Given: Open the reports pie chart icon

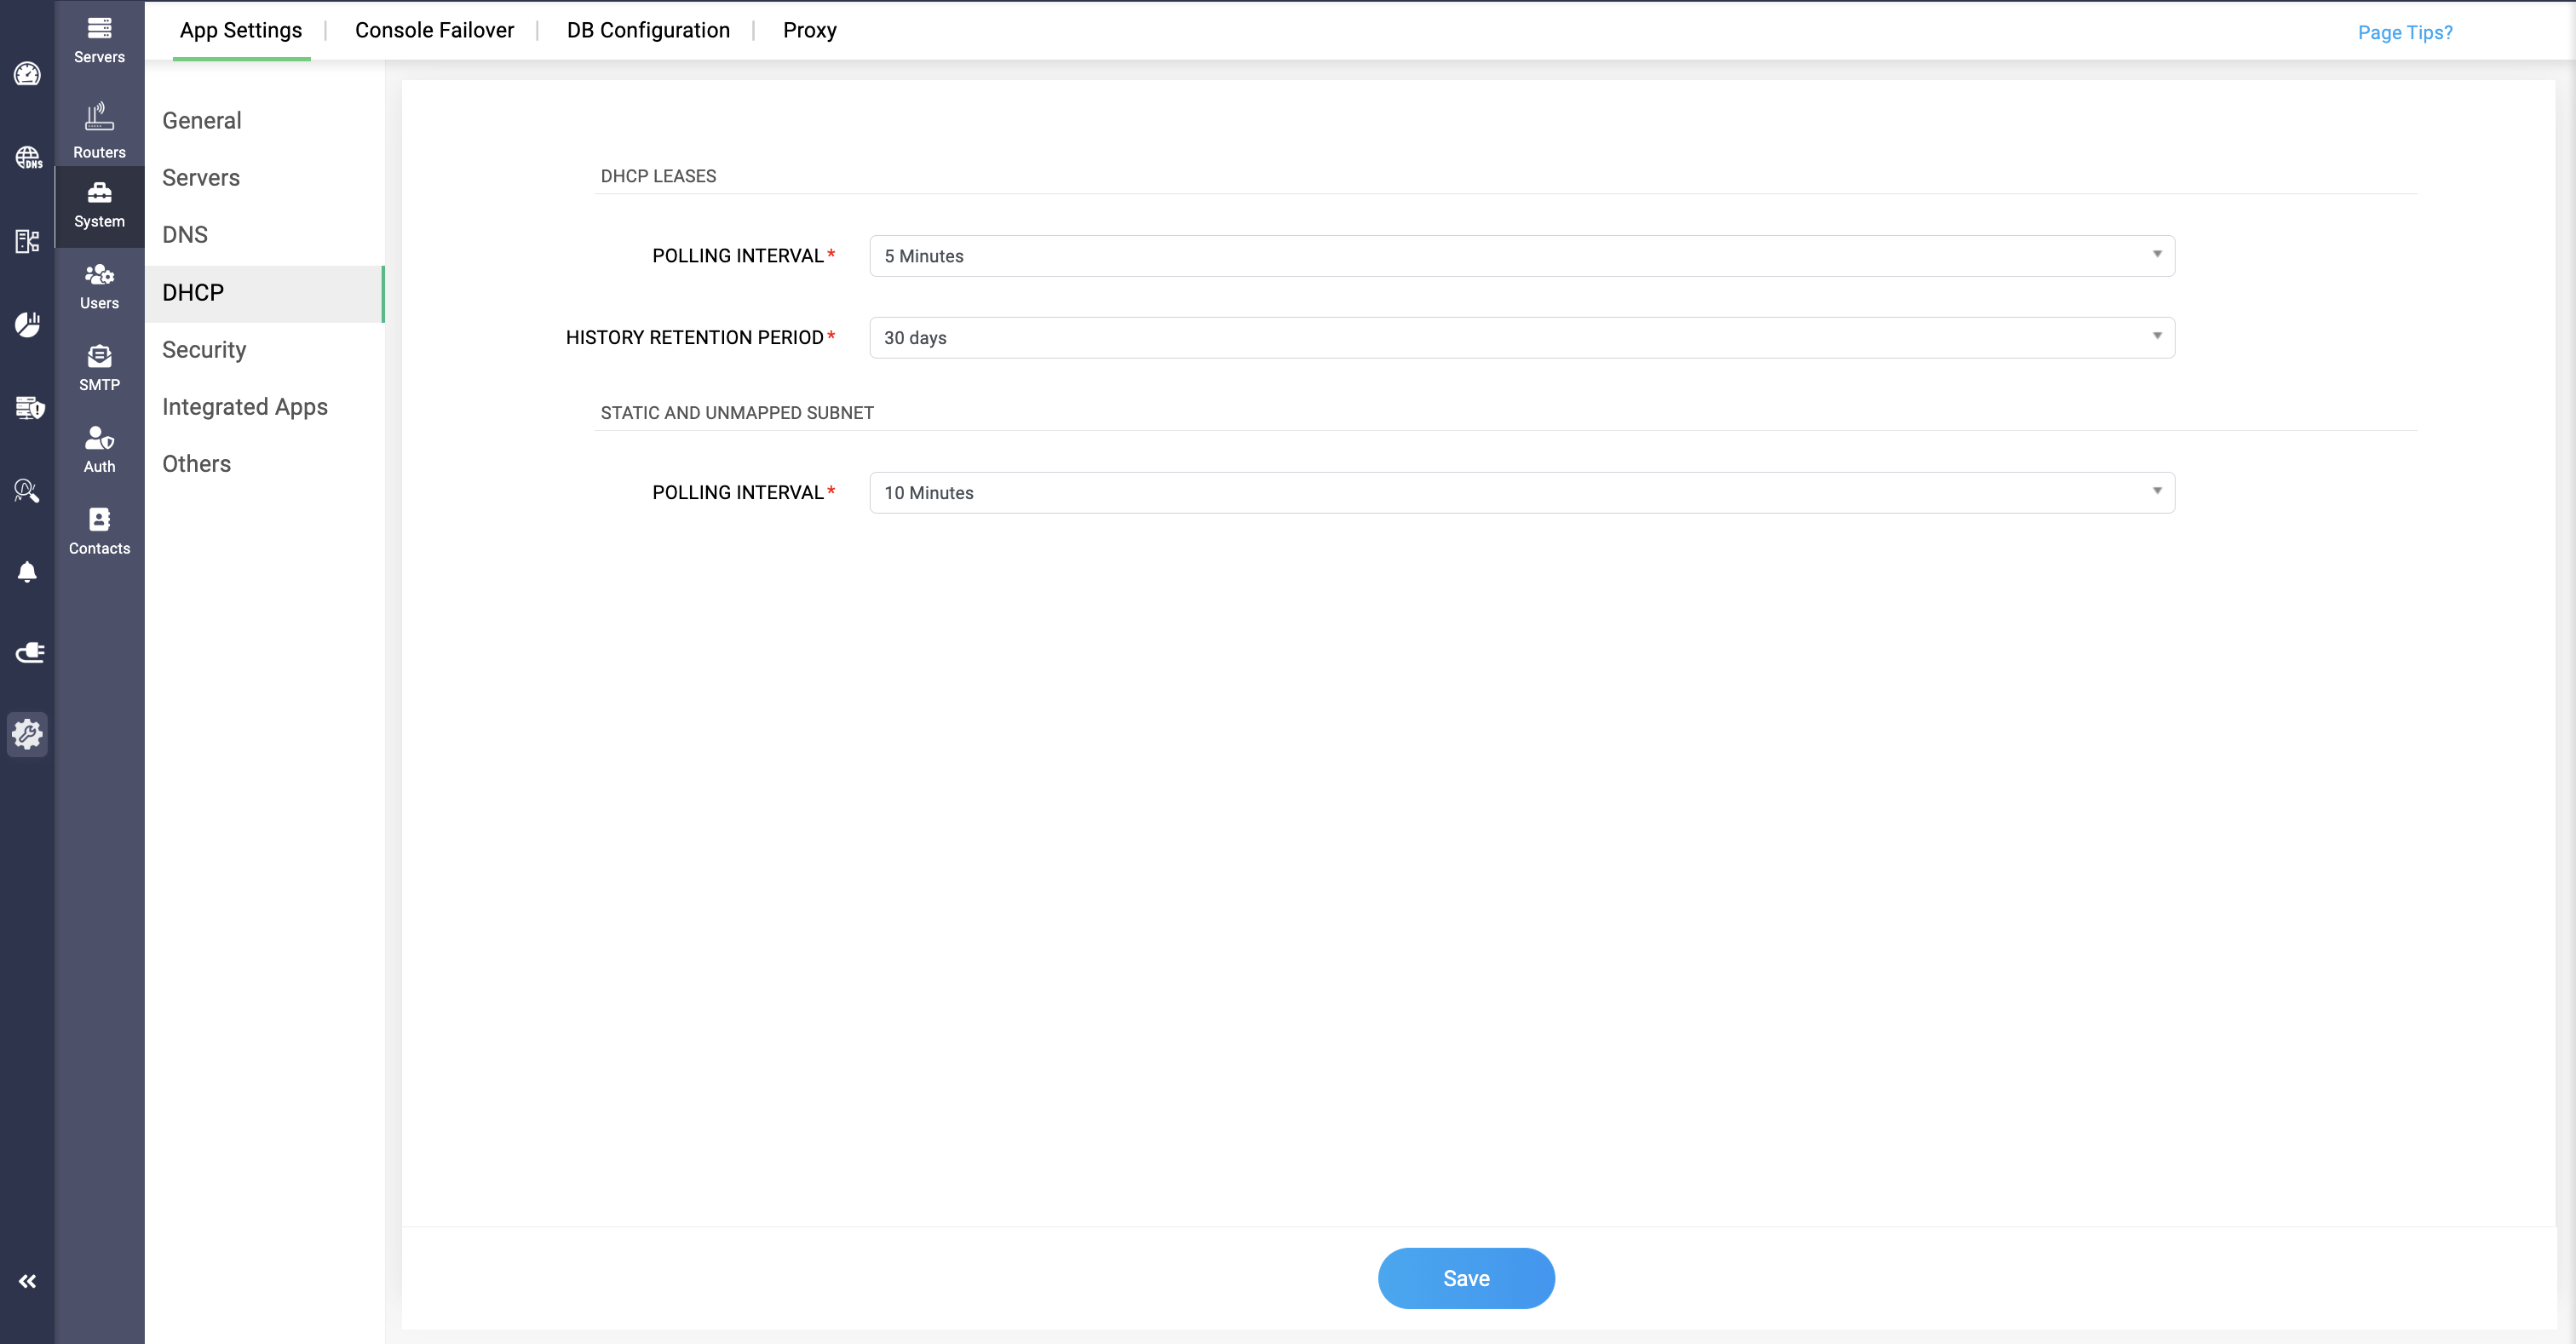Looking at the screenshot, I should click(27, 324).
